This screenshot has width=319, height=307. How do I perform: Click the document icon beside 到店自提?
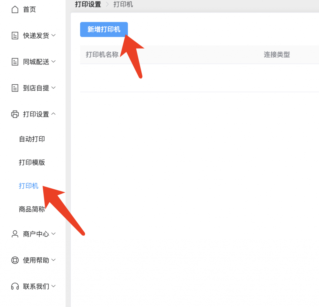point(15,88)
